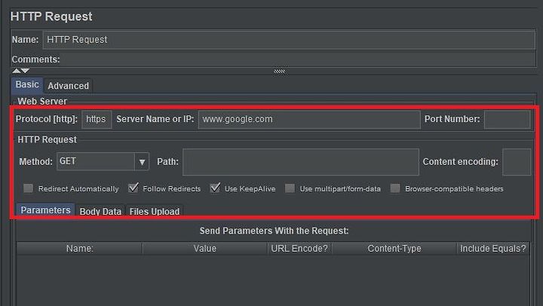Viewport: 543px width, 306px height.
Task: Uncheck Use KeepAlive checkbox
Action: [215, 188]
